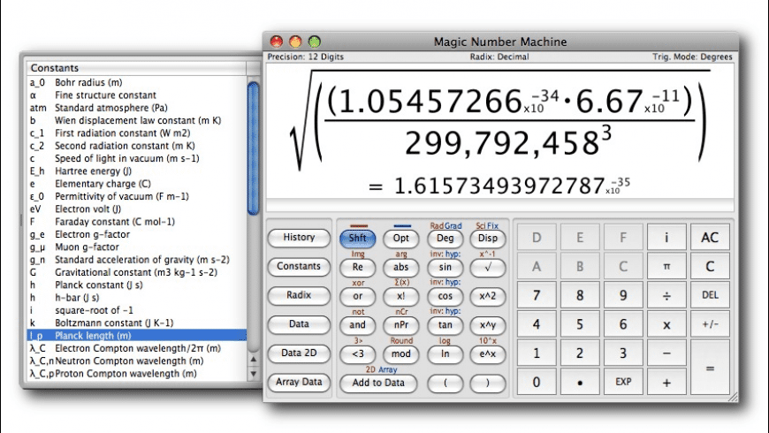Select Planck constant (J s) row
The height and width of the screenshot is (433, 769).
[x=136, y=285]
